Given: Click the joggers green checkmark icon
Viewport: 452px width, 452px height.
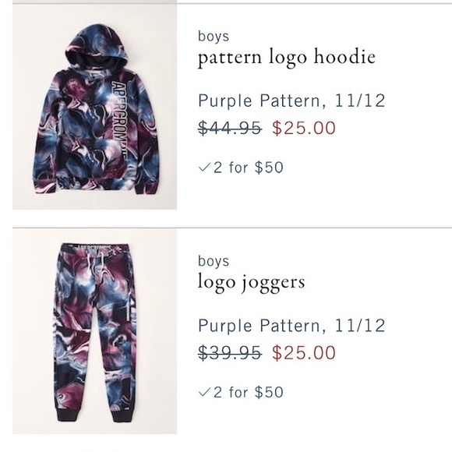Looking at the screenshot, I should pos(204,392).
